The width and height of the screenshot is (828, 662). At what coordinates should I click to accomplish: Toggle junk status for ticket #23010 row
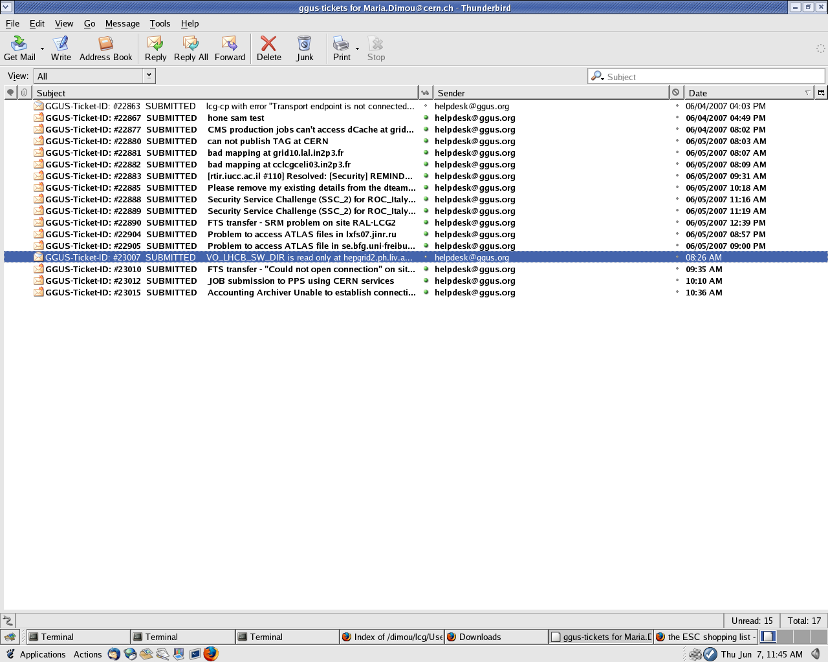[677, 270]
